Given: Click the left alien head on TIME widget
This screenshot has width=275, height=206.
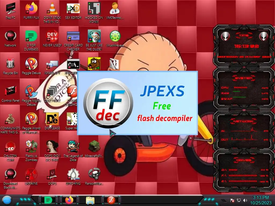Looking at the screenshot, I should [225, 36].
